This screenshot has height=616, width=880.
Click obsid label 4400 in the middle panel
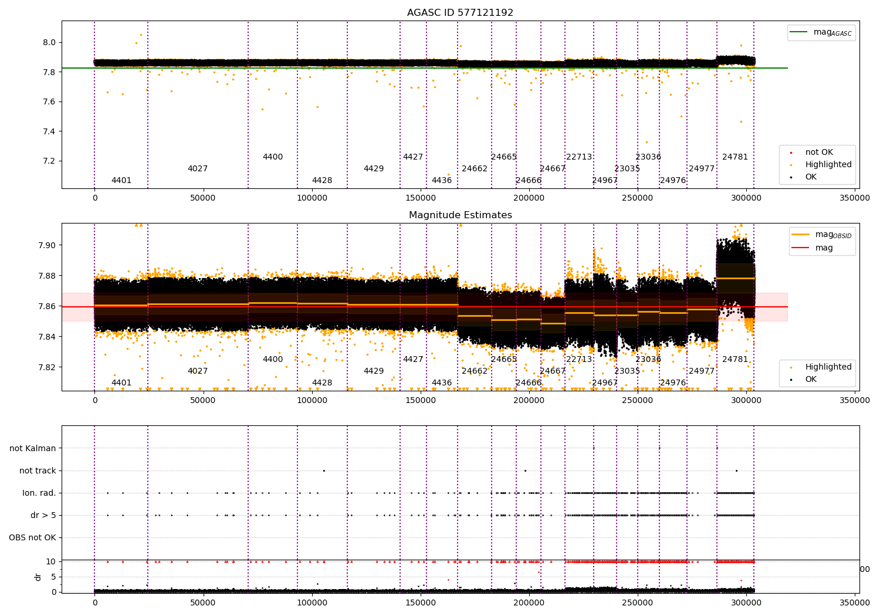(273, 360)
